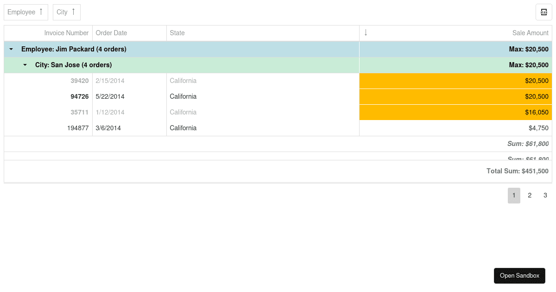Open Sandbox button
Screen dimensions: 556x292
tap(519, 275)
